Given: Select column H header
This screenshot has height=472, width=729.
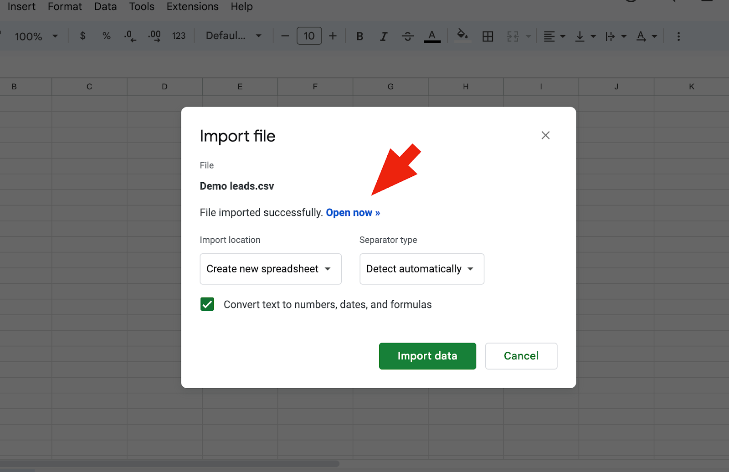Looking at the screenshot, I should [x=466, y=87].
